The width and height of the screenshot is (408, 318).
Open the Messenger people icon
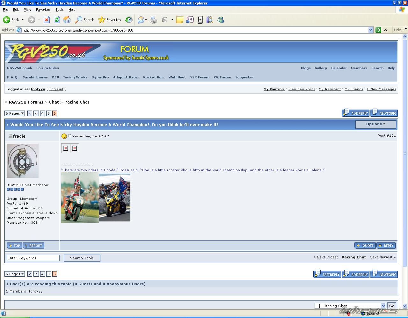pyautogui.click(x=221, y=20)
